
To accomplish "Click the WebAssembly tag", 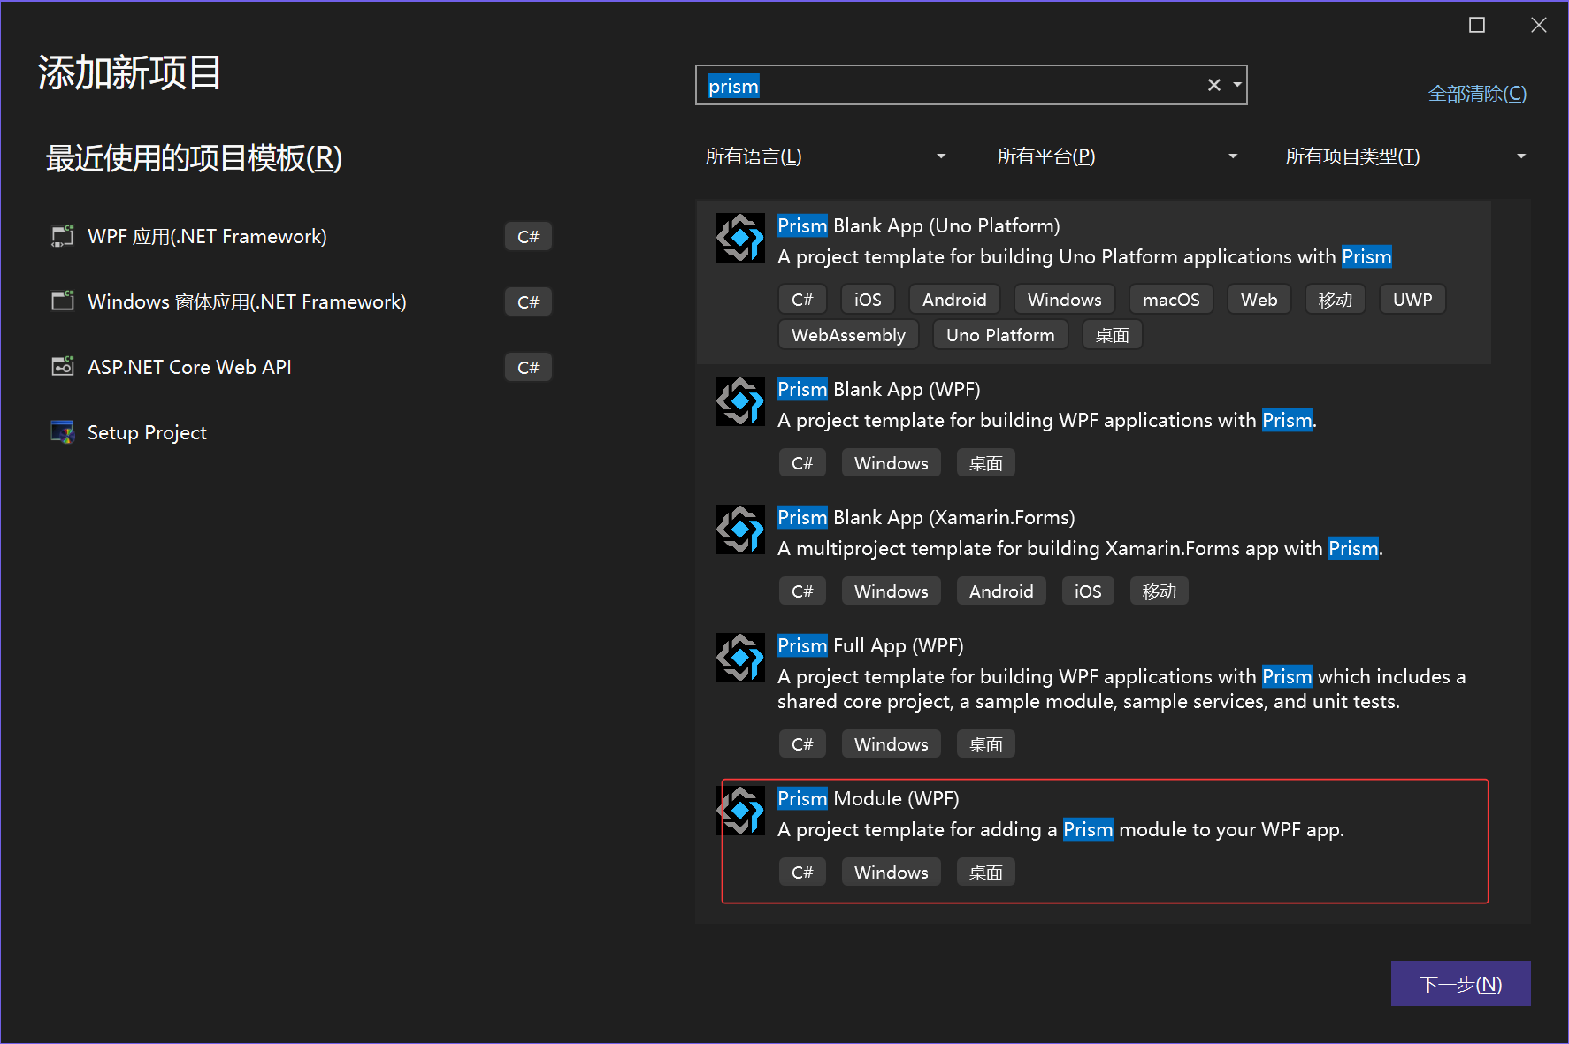I will 848,335.
